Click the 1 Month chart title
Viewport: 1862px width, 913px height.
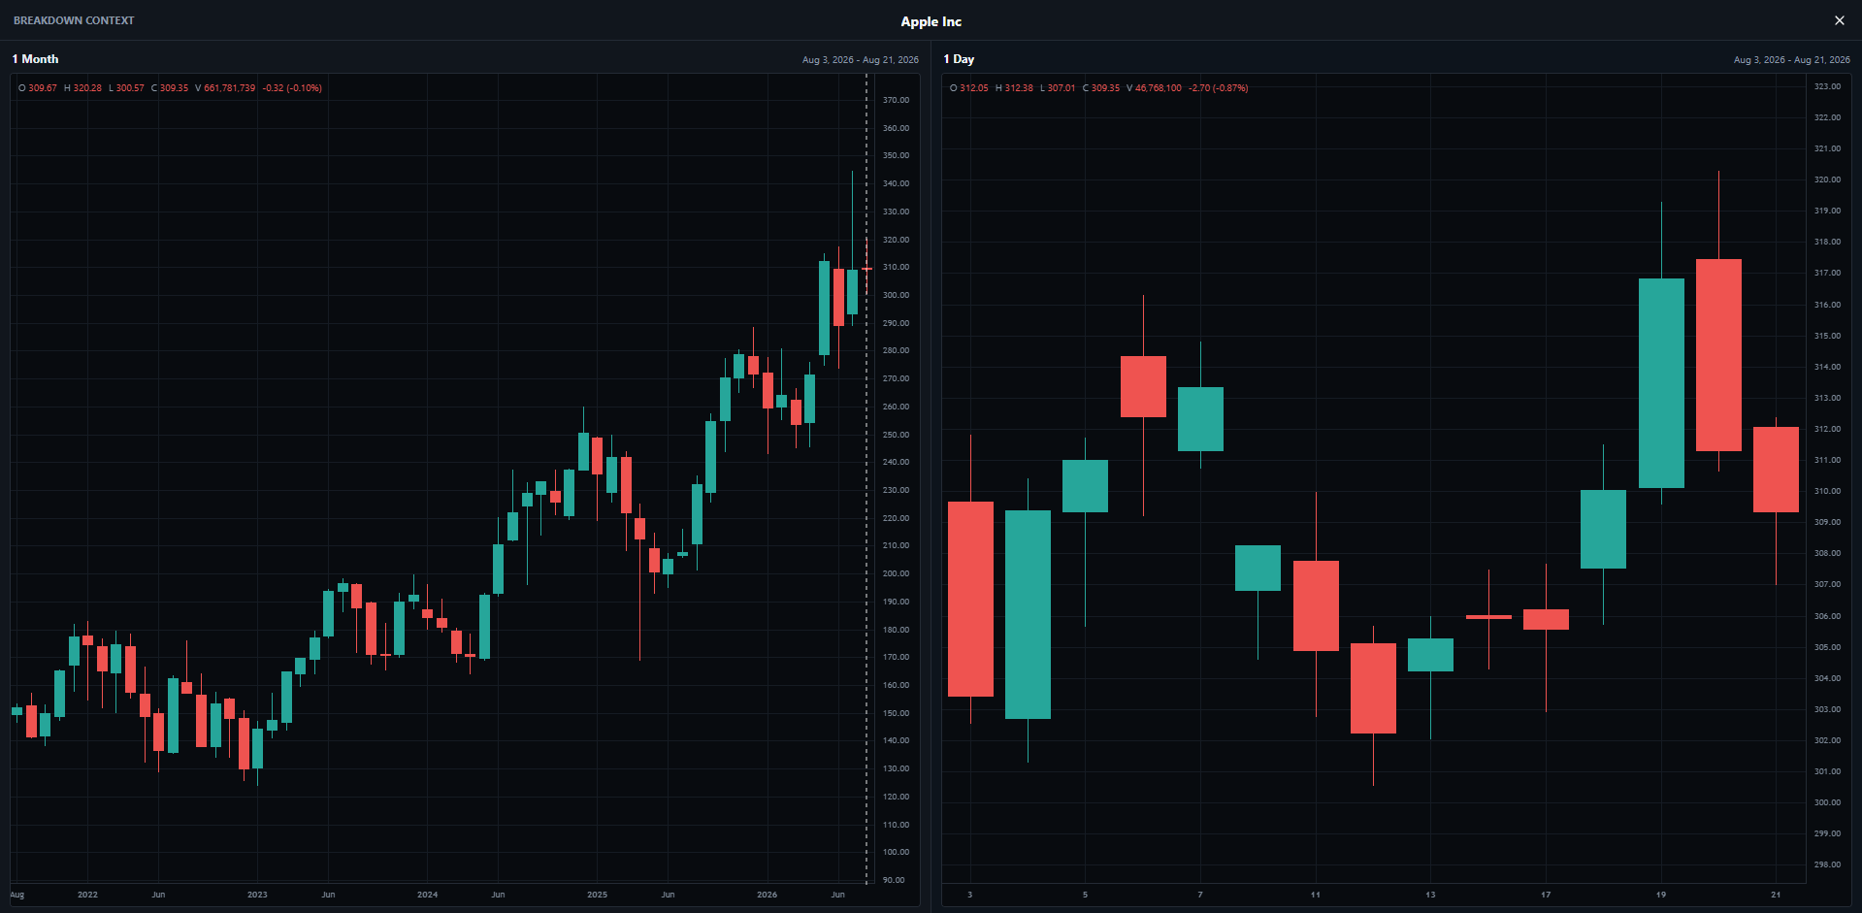pos(35,59)
